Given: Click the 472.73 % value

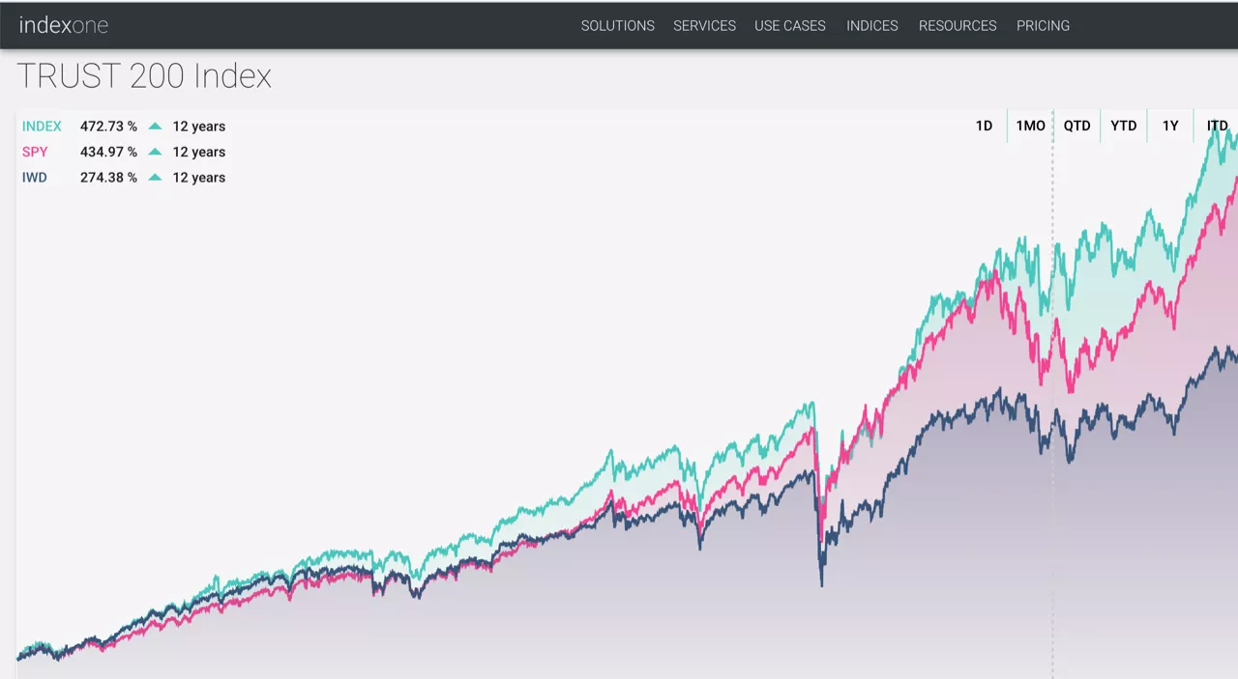Looking at the screenshot, I should coord(108,127).
